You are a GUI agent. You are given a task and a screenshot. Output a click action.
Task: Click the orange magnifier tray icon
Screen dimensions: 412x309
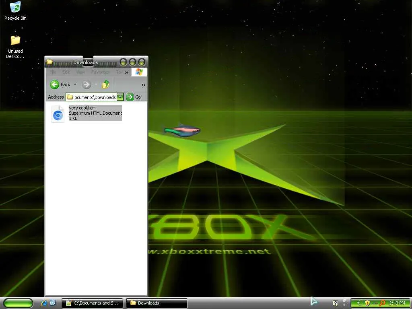click(382, 303)
